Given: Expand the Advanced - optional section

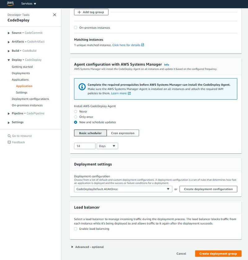Looking at the screenshot, I should coord(88,247).
